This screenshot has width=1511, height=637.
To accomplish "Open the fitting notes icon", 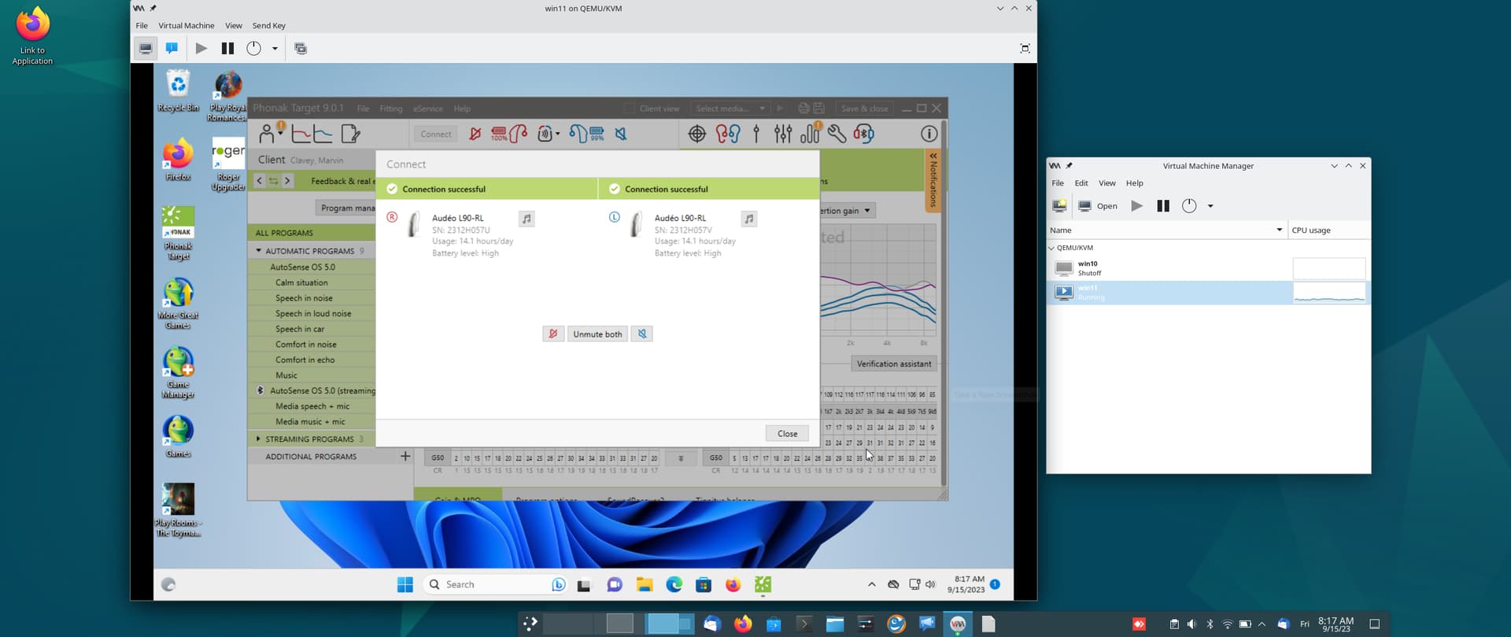I will [351, 134].
